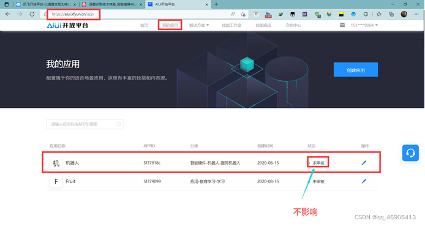Open the extension with 2.60 badge
425x226 pixels.
pyautogui.click(x=268, y=14)
